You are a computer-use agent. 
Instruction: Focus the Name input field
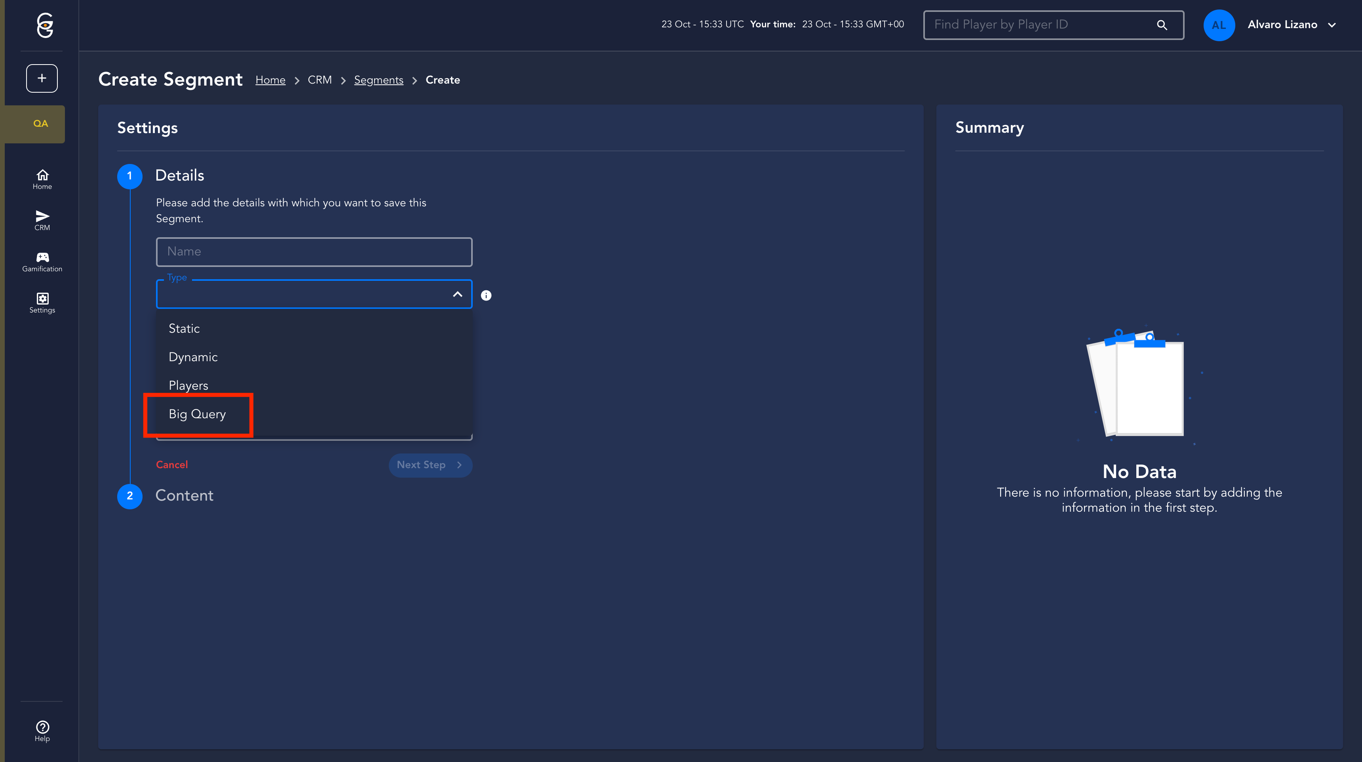pos(314,252)
